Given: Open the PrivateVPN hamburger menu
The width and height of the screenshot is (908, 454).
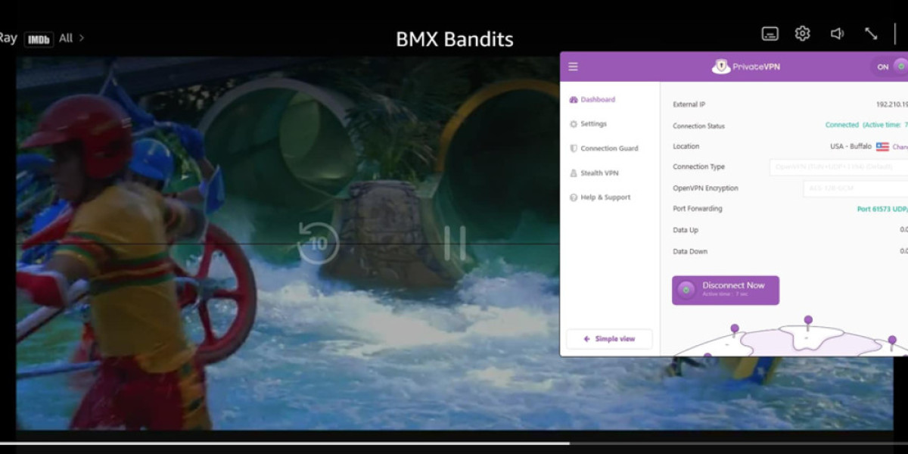Looking at the screenshot, I should 573,67.
